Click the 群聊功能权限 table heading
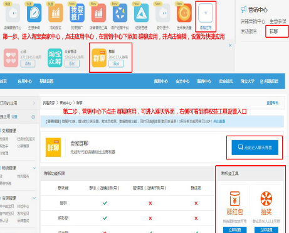The image size is (289, 233). click(x=55, y=173)
